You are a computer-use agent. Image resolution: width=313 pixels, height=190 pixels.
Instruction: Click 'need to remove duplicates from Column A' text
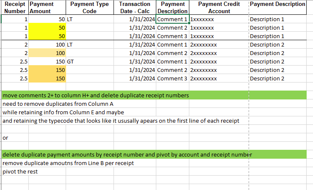tap(58, 104)
